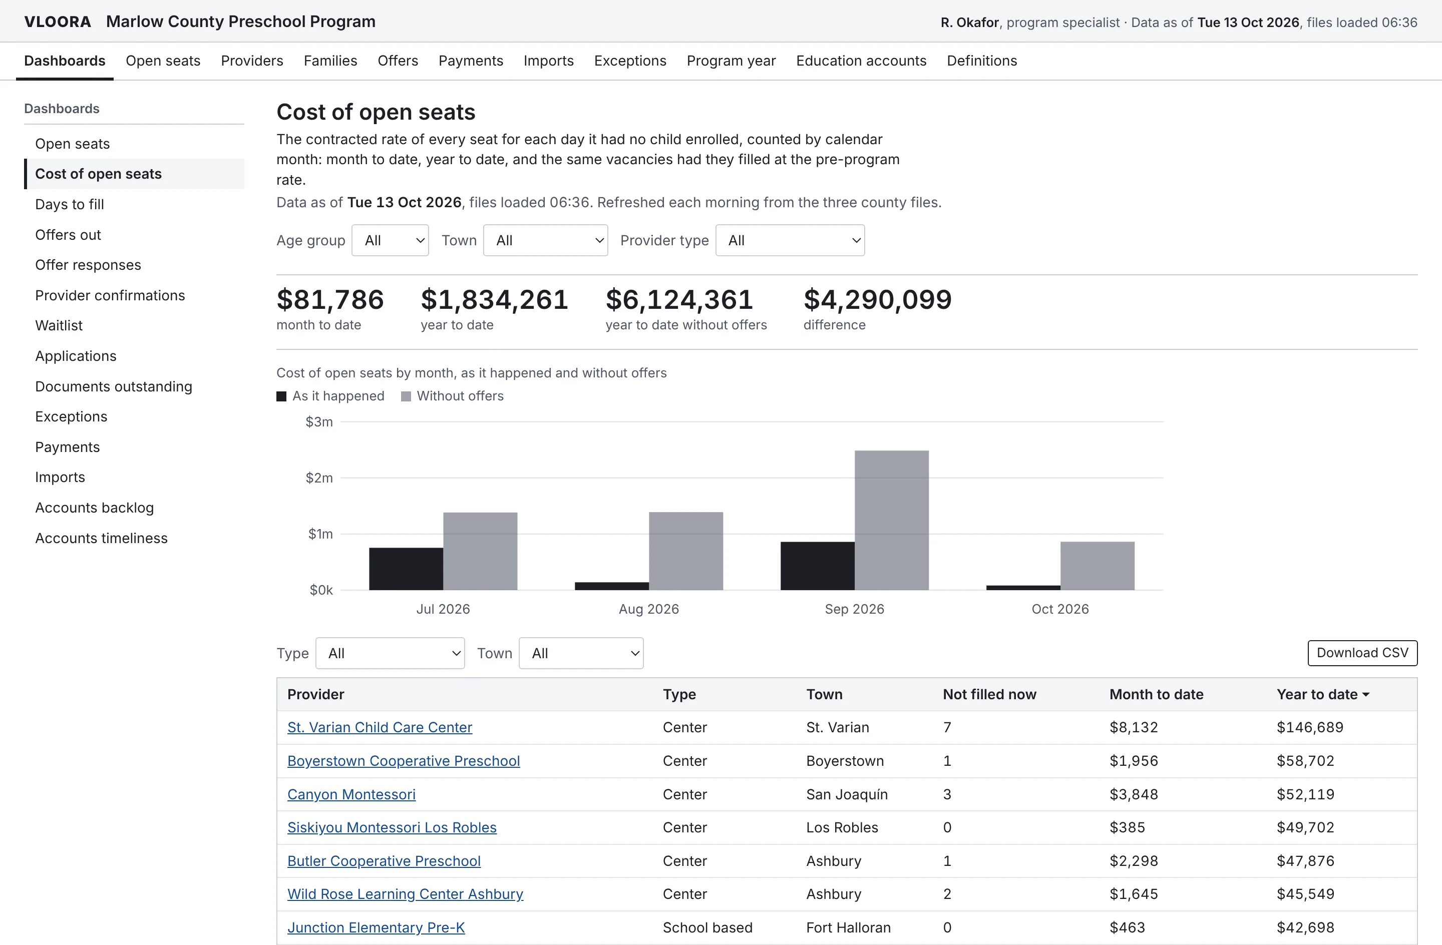
Task: Click the As it happened legend swatch
Action: (281, 396)
